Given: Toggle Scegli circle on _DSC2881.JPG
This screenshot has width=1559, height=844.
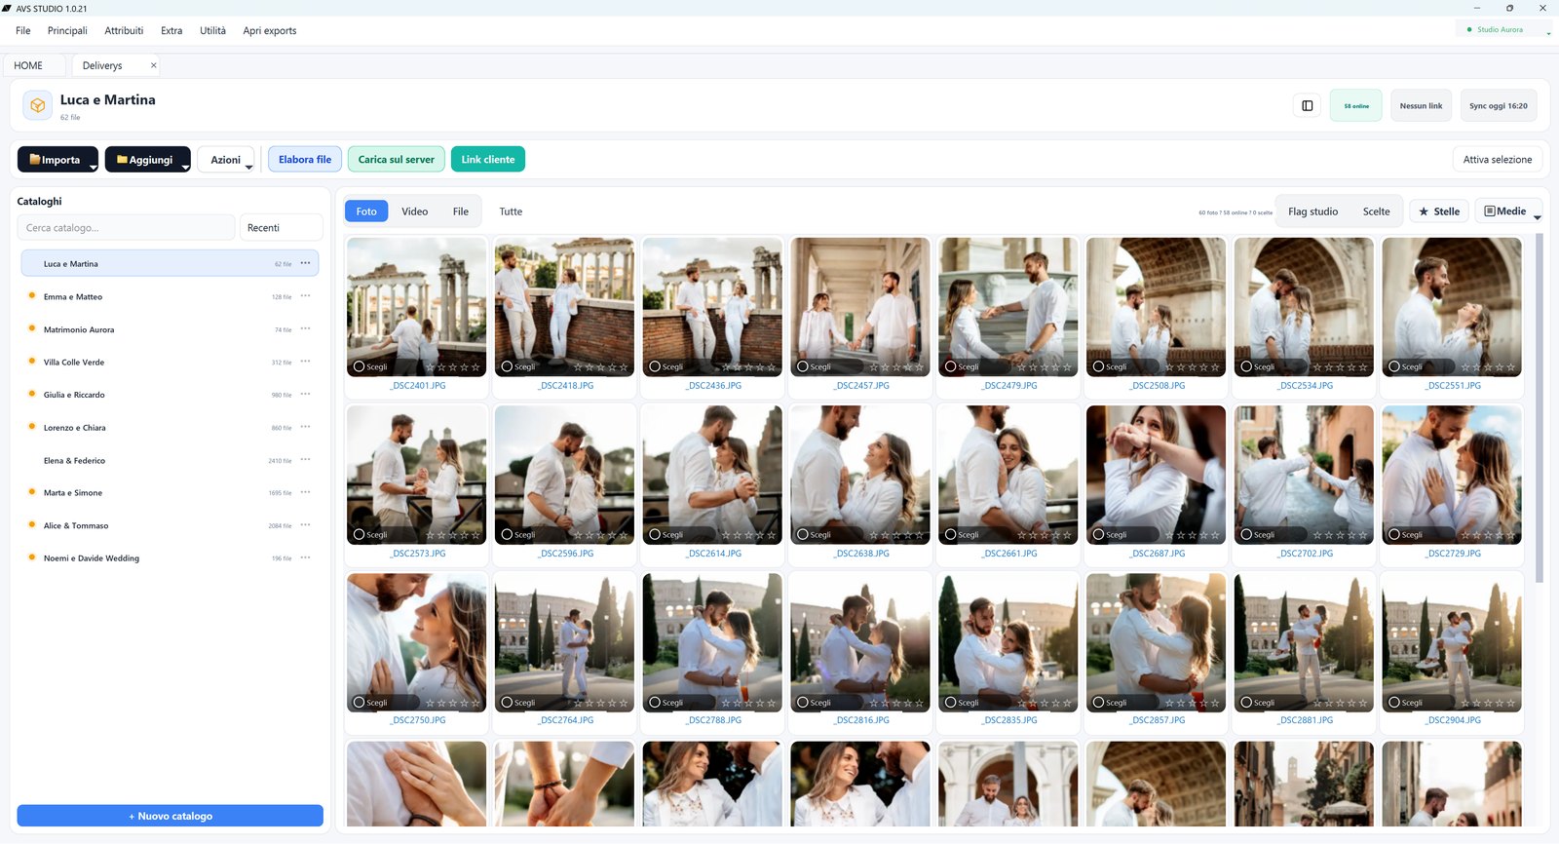Looking at the screenshot, I should (x=1246, y=703).
